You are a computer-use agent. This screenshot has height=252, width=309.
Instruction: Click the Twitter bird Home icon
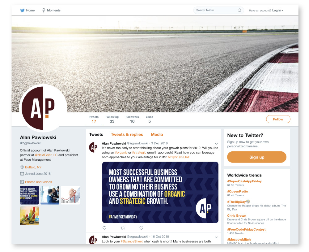pos(22,10)
